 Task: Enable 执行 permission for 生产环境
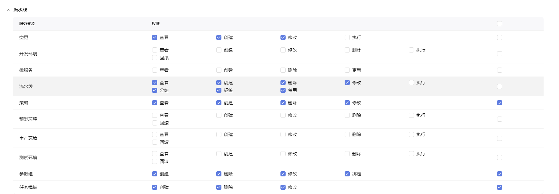[x=411, y=134]
